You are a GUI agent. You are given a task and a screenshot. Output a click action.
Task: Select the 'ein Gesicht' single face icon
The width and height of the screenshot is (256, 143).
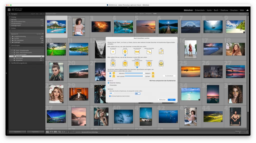pos(113,51)
